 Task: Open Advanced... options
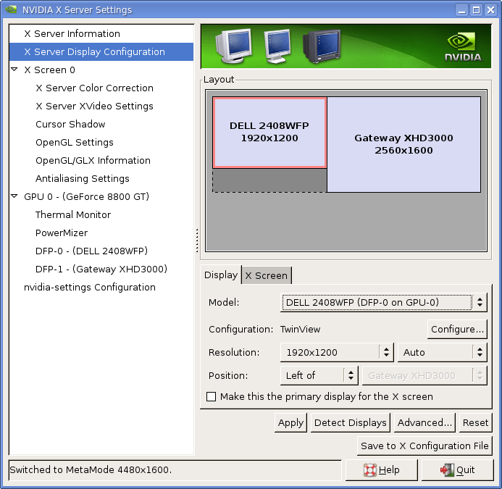point(424,422)
